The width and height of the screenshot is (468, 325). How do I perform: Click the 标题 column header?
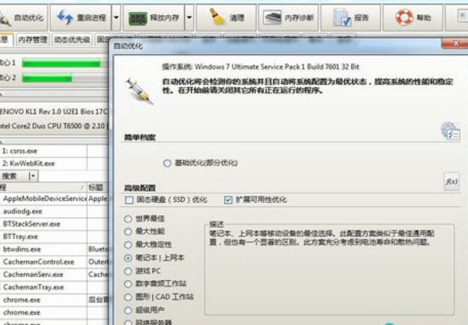pyautogui.click(x=98, y=188)
